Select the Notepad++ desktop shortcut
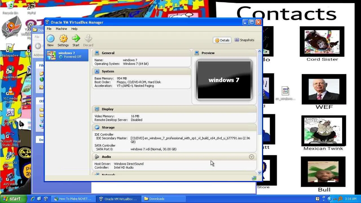Viewport: 361px width, 203px height. (x=10, y=50)
